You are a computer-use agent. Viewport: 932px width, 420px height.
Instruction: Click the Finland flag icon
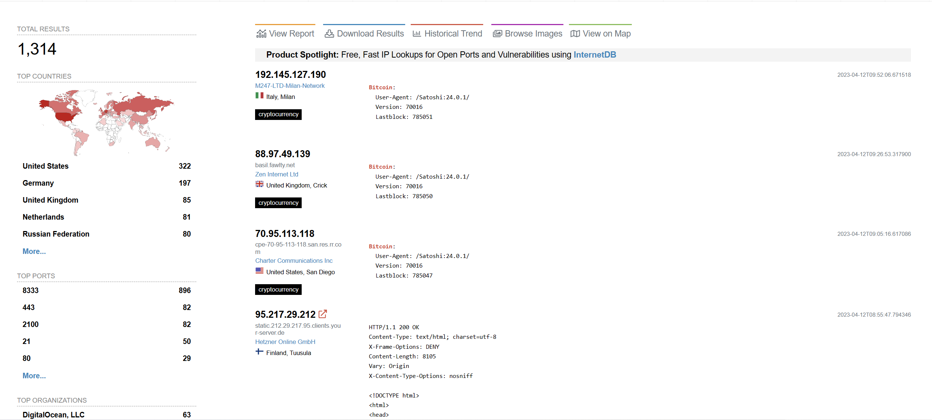259,352
